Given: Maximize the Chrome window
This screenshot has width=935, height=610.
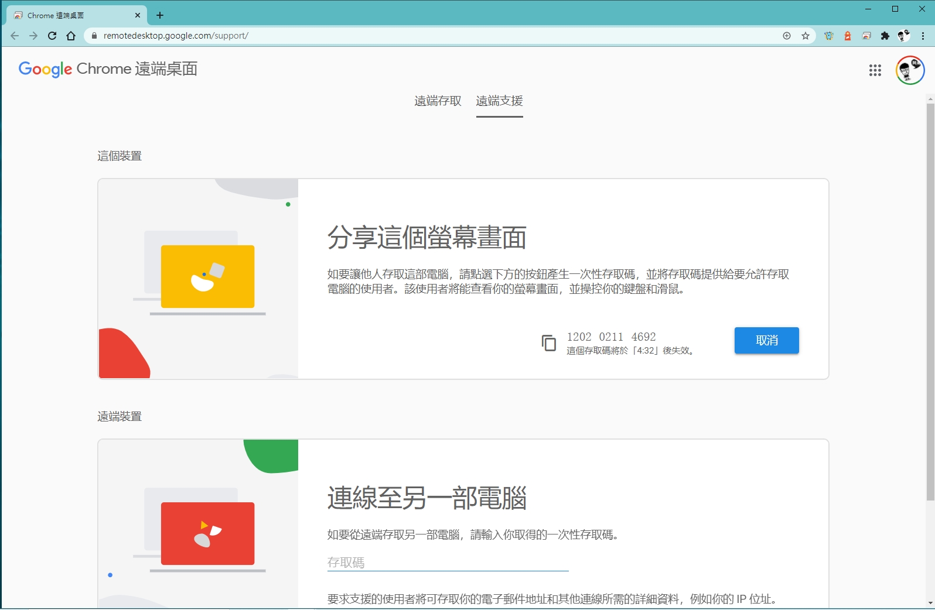Looking at the screenshot, I should pos(895,9).
